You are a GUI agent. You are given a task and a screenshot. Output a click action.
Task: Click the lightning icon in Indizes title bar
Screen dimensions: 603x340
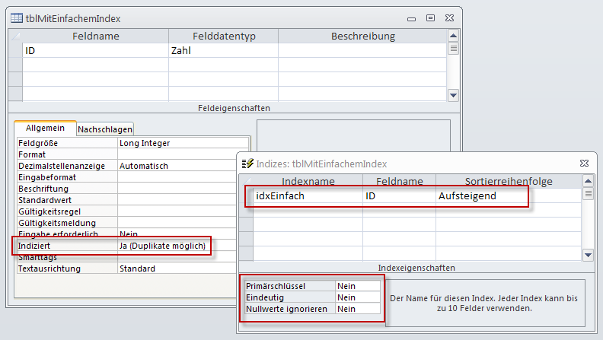pos(247,164)
